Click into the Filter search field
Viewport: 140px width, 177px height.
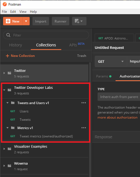point(46,35)
